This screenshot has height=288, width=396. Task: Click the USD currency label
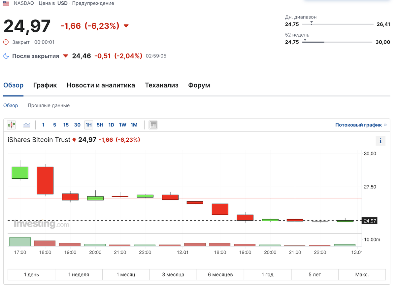point(62,3)
